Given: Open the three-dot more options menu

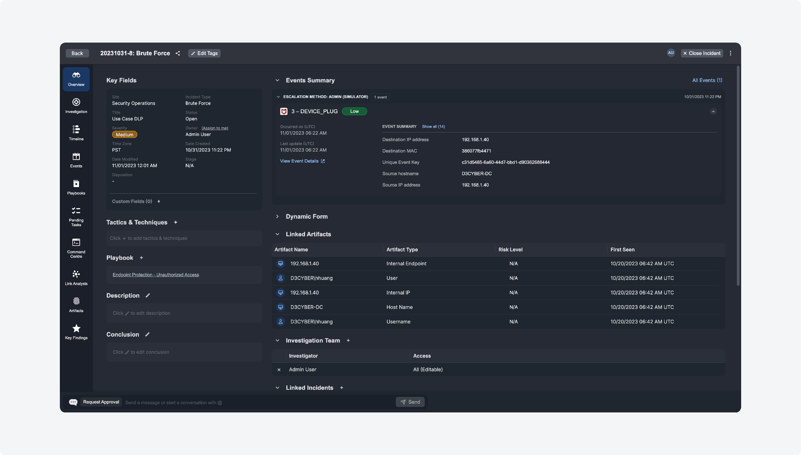Looking at the screenshot, I should click(x=731, y=54).
